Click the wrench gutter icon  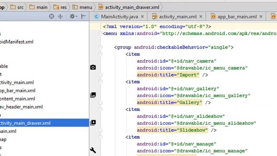[93, 150]
